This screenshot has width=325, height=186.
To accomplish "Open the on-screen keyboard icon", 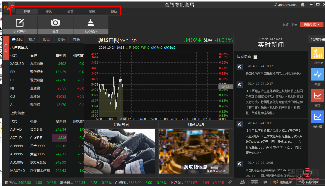I will click(x=254, y=183).
